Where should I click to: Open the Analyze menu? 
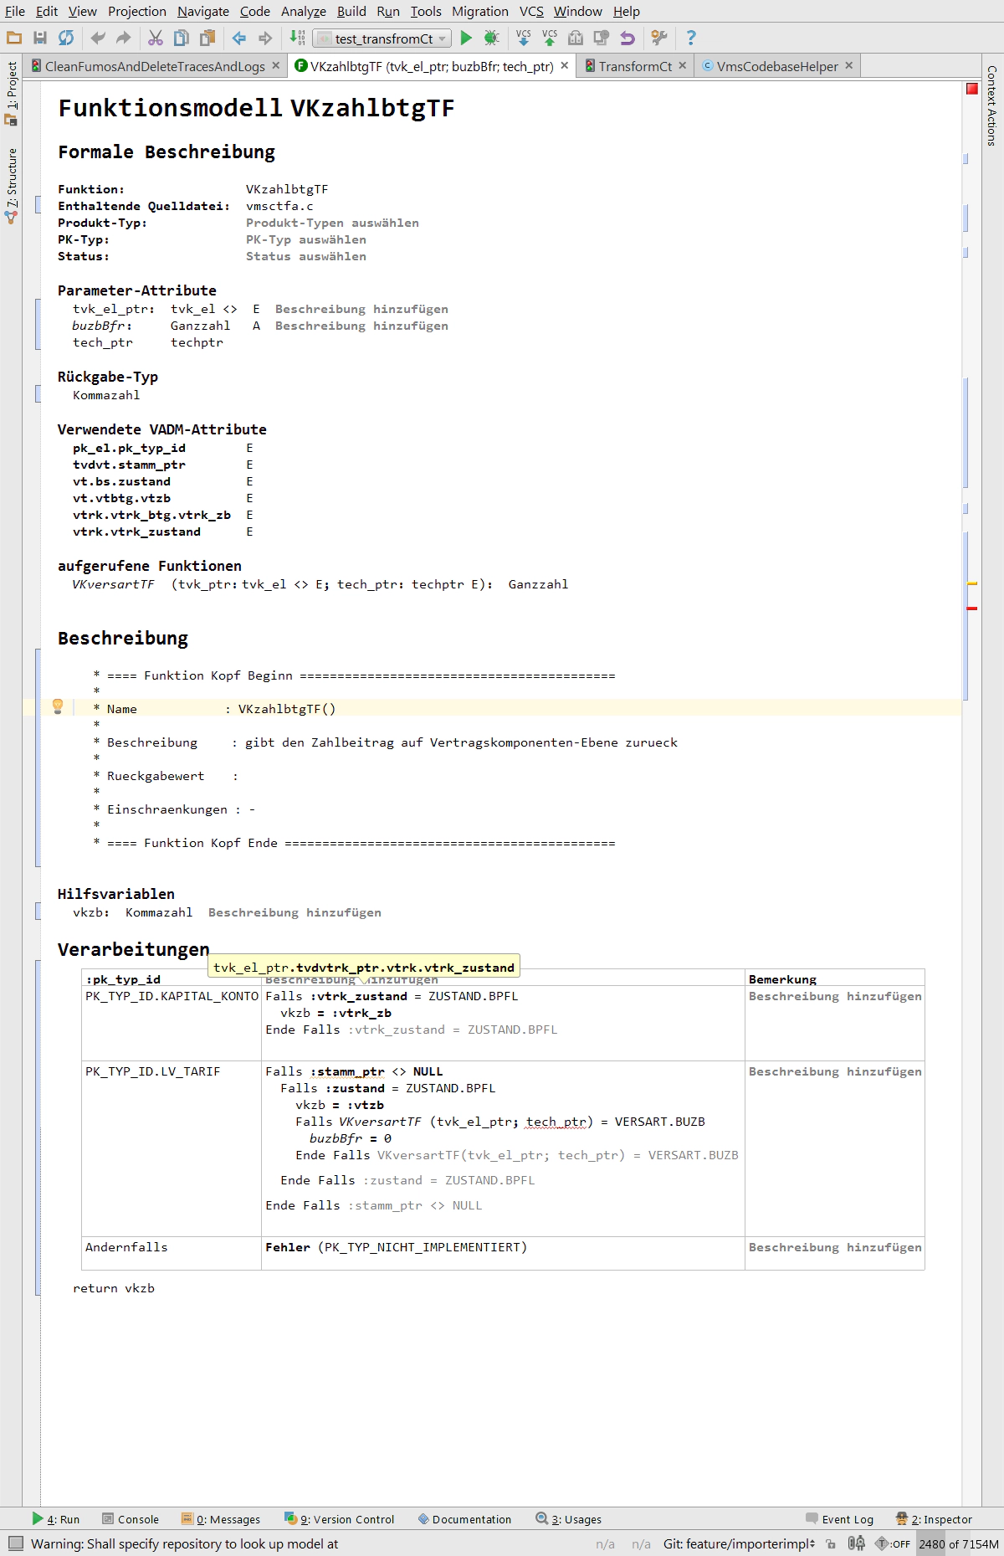(x=304, y=11)
